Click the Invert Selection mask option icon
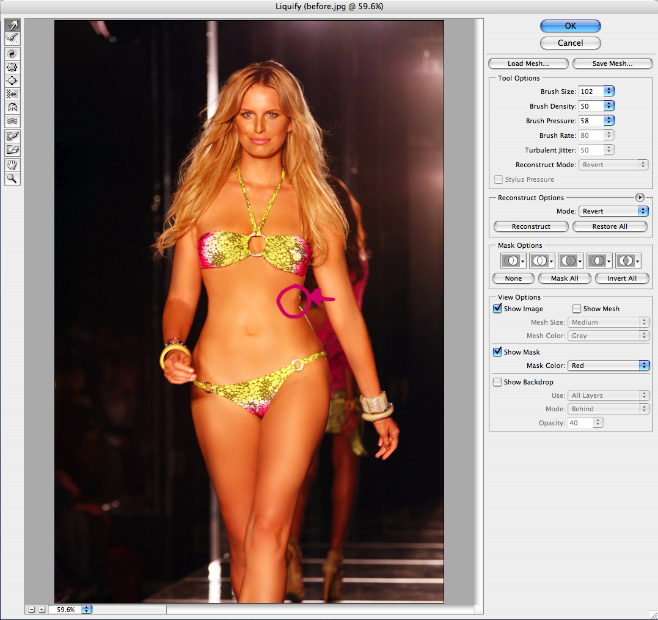This screenshot has height=620, width=658. click(x=628, y=261)
